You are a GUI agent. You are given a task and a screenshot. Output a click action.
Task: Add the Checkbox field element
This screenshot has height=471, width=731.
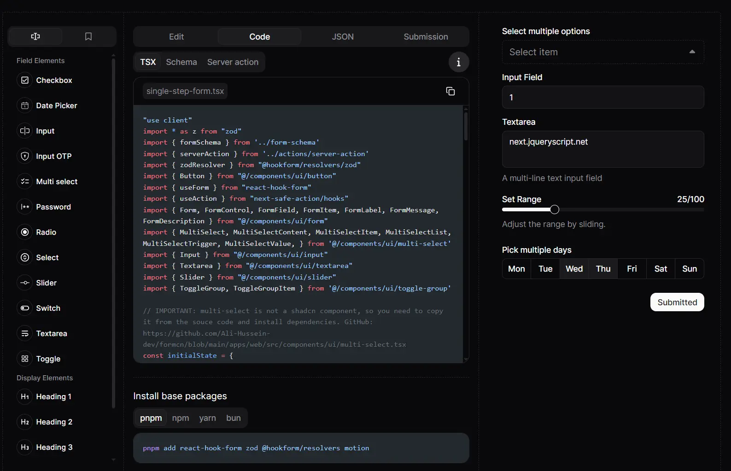pos(54,80)
